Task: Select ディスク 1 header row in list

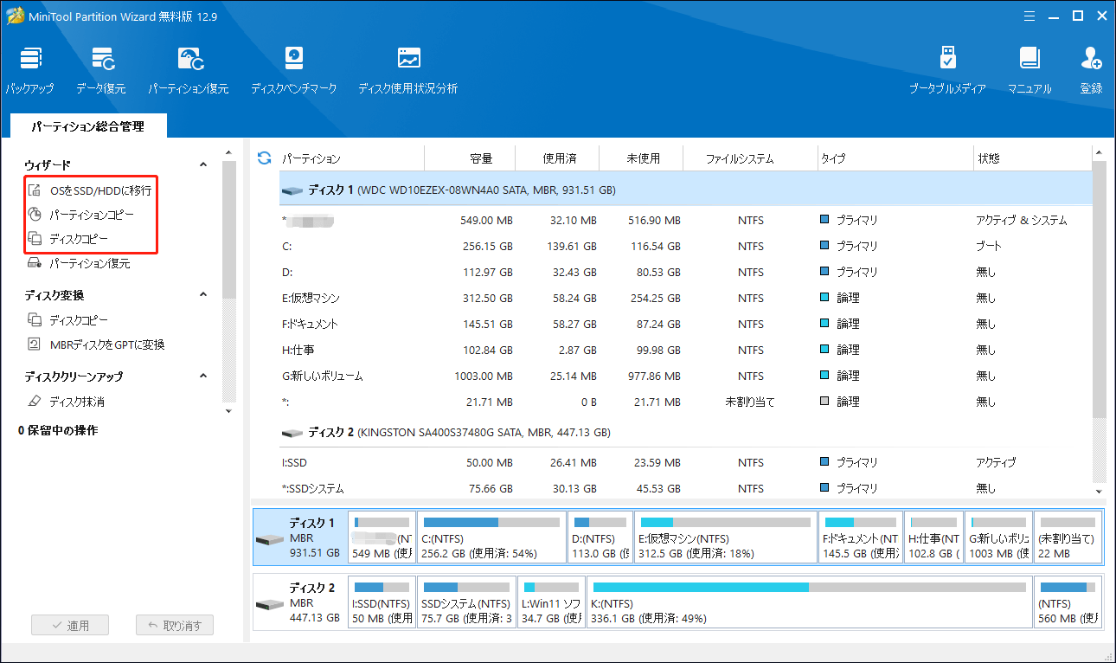Action: [x=686, y=189]
